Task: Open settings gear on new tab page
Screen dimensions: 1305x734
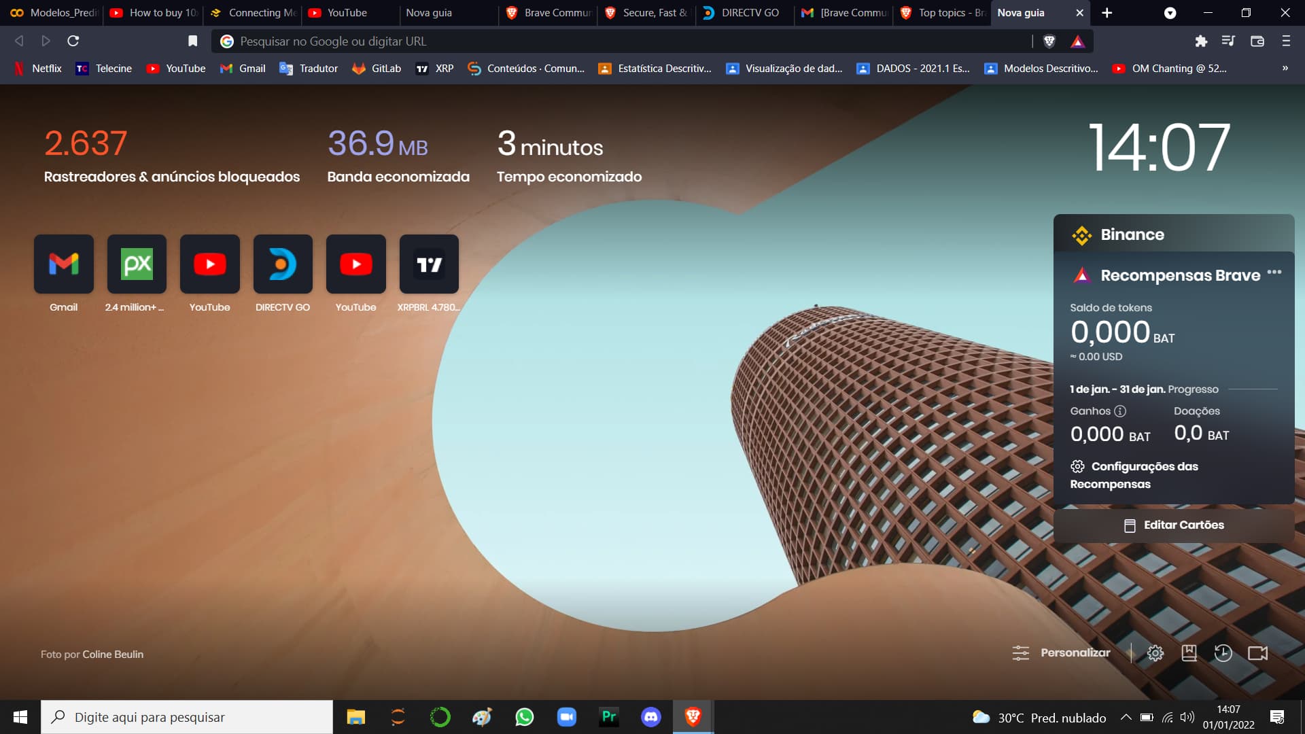Action: [x=1155, y=653]
